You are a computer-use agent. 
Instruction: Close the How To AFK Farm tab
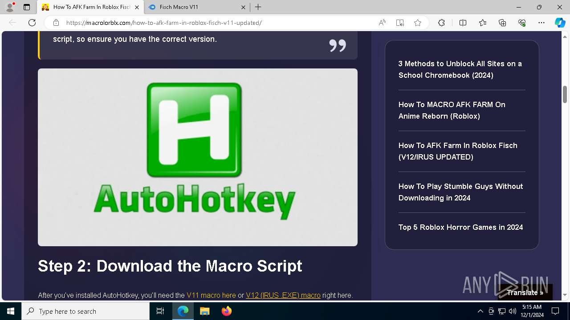(137, 7)
